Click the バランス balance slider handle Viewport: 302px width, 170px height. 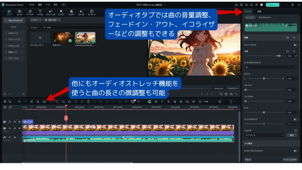(x=264, y=79)
